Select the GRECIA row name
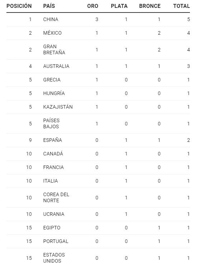Viewport: 215px width, 268px height. coord(52,80)
